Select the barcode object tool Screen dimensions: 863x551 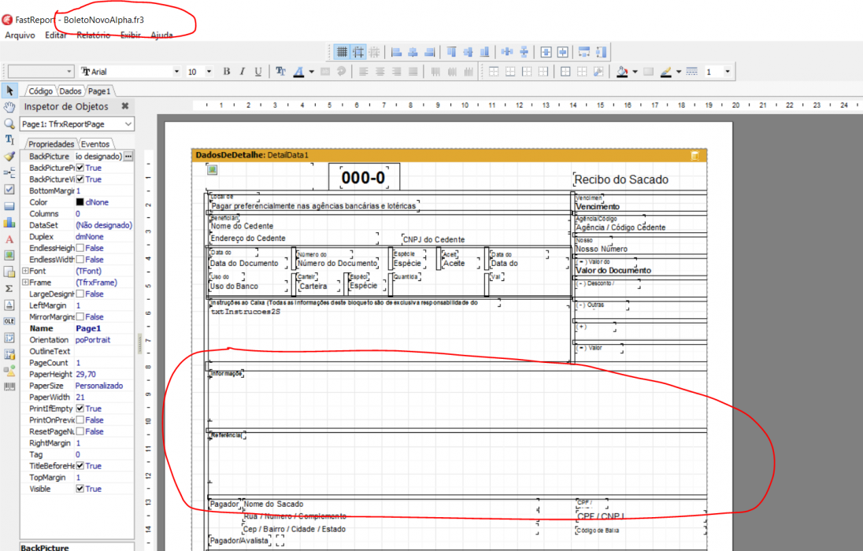(x=9, y=387)
